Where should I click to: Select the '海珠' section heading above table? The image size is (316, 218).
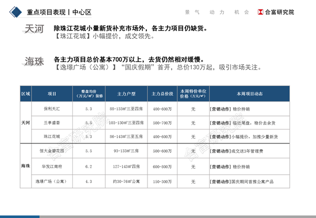click(x=34, y=61)
